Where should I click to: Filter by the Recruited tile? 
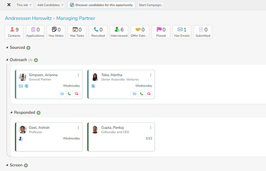click(x=98, y=32)
